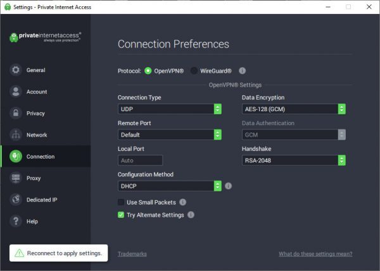Click the info icon beside Configuration Method

click(228, 186)
